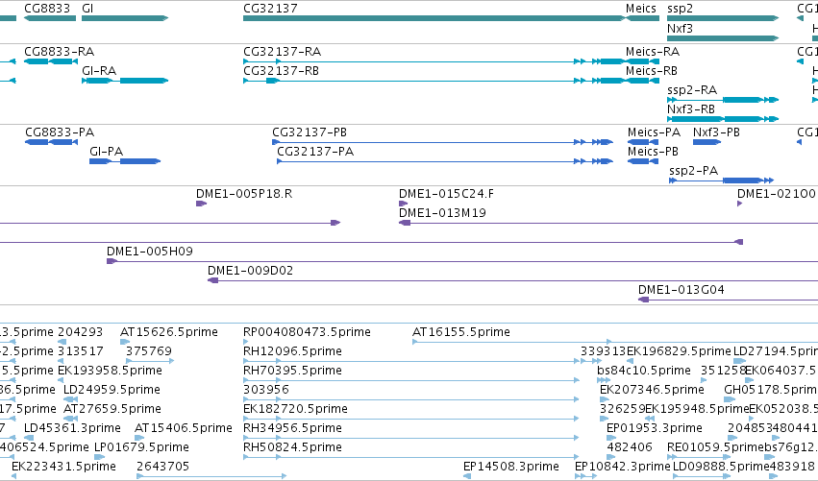Viewport: 818px width, 481px height.
Task: Select the CG32137 gene bar
Action: (434, 18)
